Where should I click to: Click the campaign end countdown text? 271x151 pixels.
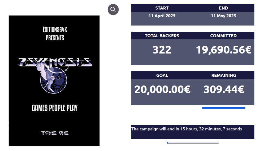tap(187, 129)
